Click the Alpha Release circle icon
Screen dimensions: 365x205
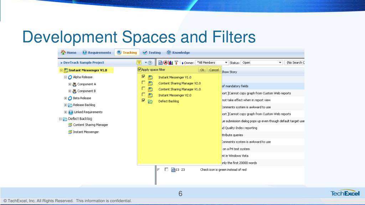click(70, 77)
